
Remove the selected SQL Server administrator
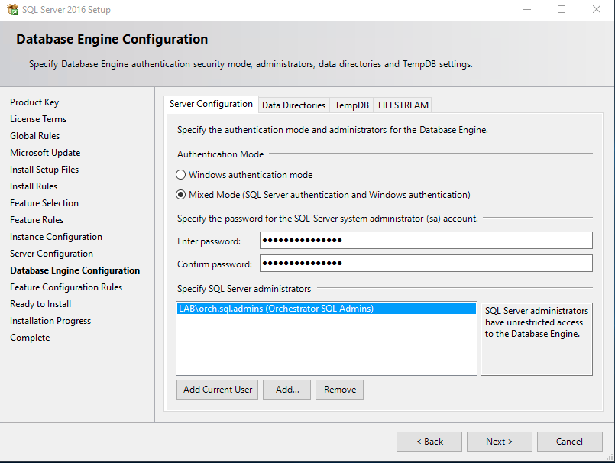point(339,390)
